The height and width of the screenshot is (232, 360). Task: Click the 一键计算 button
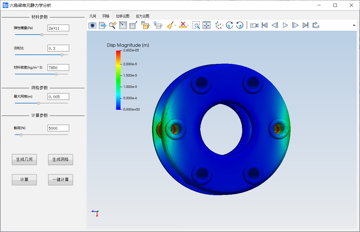pos(61,180)
